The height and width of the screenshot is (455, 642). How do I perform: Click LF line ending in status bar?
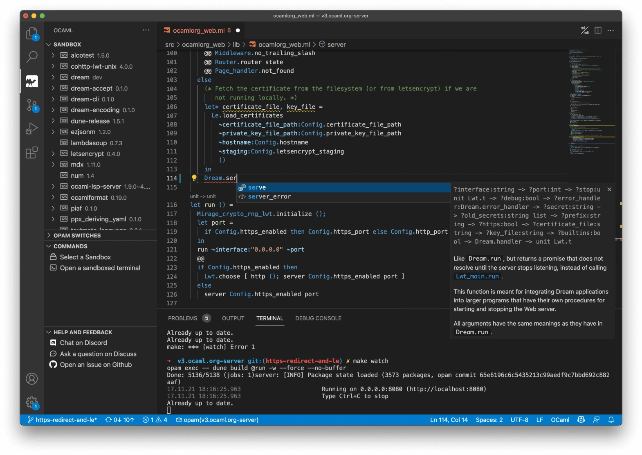pos(540,420)
